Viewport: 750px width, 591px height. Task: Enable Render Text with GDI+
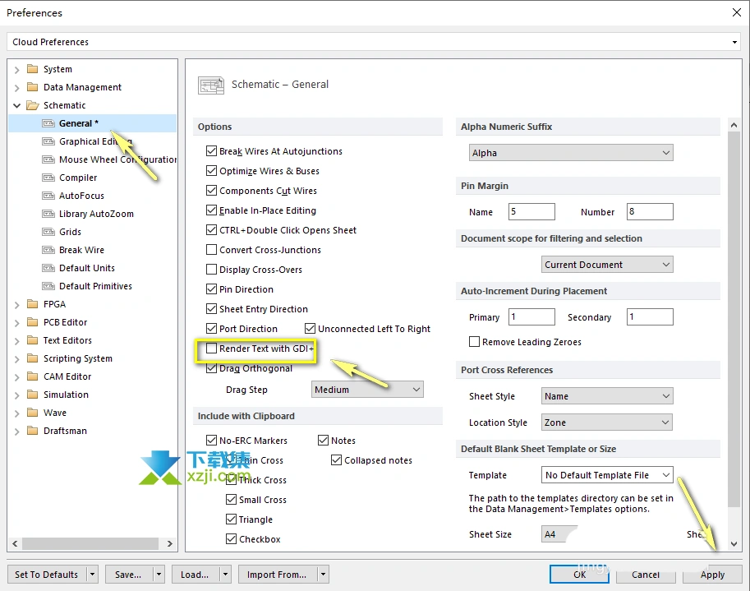tap(211, 349)
